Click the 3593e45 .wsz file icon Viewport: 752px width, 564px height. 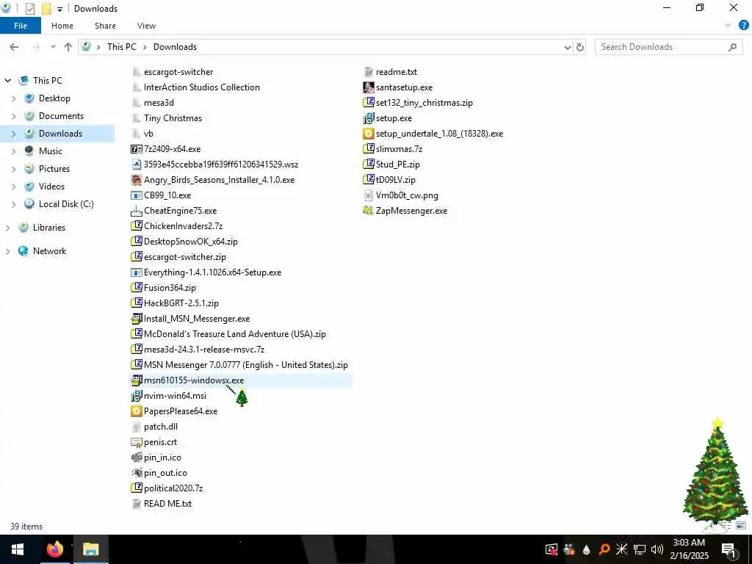[x=137, y=164]
